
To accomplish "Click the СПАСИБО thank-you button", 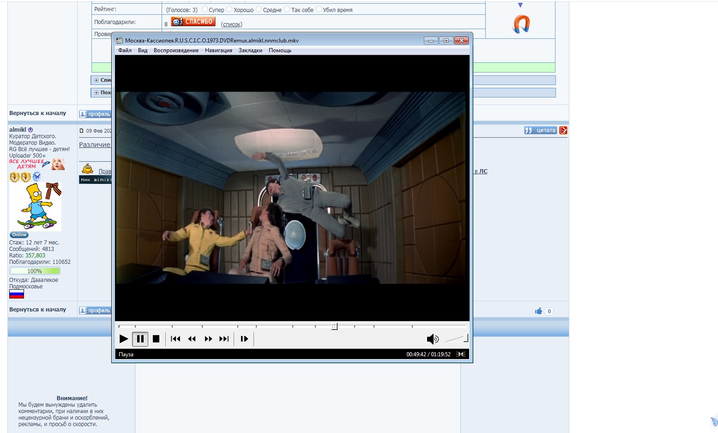I will [x=193, y=22].
